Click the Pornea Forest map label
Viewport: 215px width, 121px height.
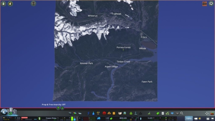[x=124, y=47]
